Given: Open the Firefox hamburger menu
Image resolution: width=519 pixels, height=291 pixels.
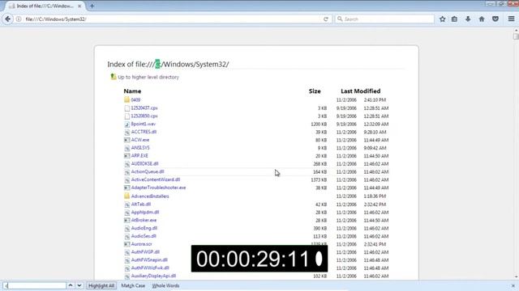Looking at the screenshot, I should 511,19.
